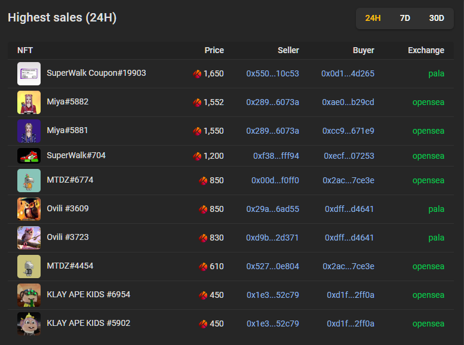Click the Klay icon beside price 610
This screenshot has width=464, height=345.
203,267
